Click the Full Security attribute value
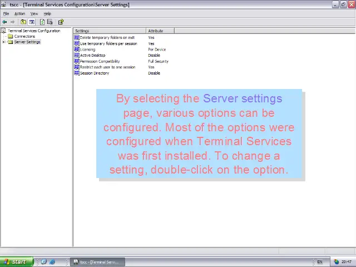356x267 pixels. point(158,61)
